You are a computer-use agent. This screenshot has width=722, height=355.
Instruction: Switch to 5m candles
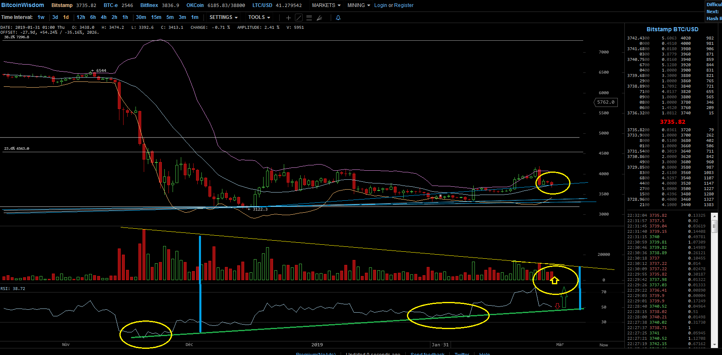point(170,17)
